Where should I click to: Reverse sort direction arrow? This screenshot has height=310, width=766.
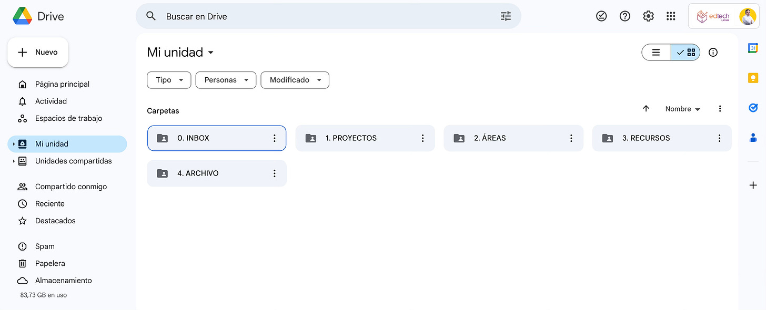pyautogui.click(x=646, y=109)
